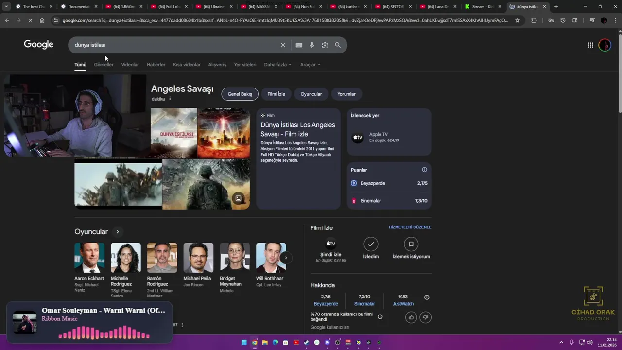Stop loading the page
Screen dimensions: 622x350
click(x=30, y=20)
